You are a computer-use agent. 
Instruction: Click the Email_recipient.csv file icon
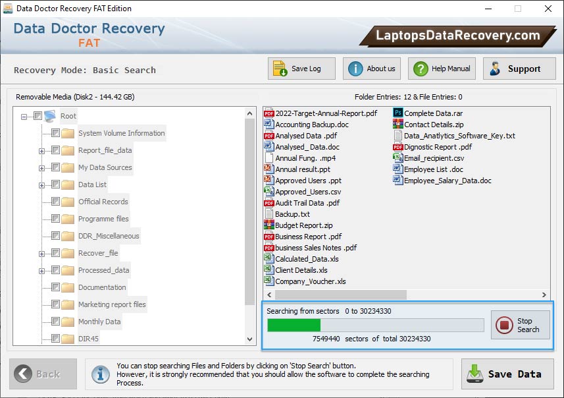pyautogui.click(x=397, y=158)
